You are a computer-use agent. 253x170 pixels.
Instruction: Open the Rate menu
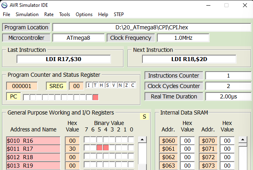coord(49,14)
